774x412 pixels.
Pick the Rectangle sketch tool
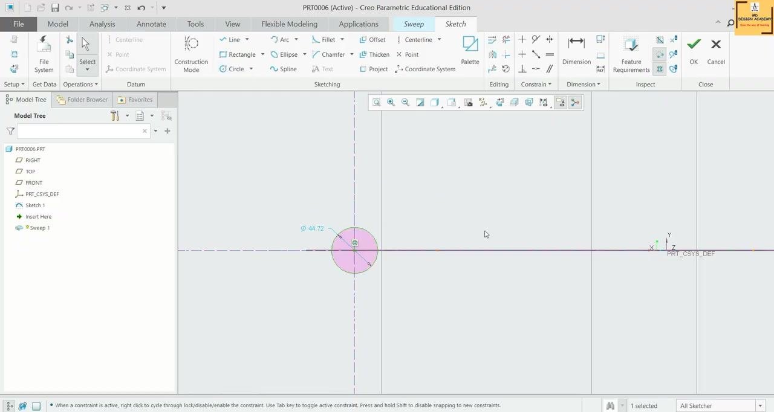tap(237, 54)
